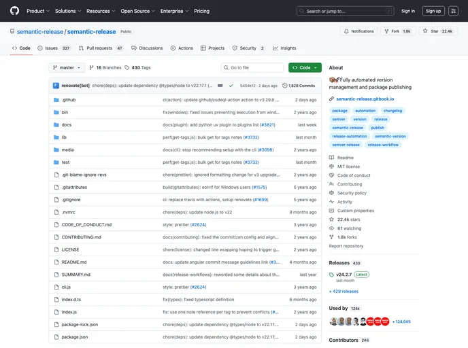Open the + 429 releases link
This screenshot has height=348, width=468.
coord(344,292)
